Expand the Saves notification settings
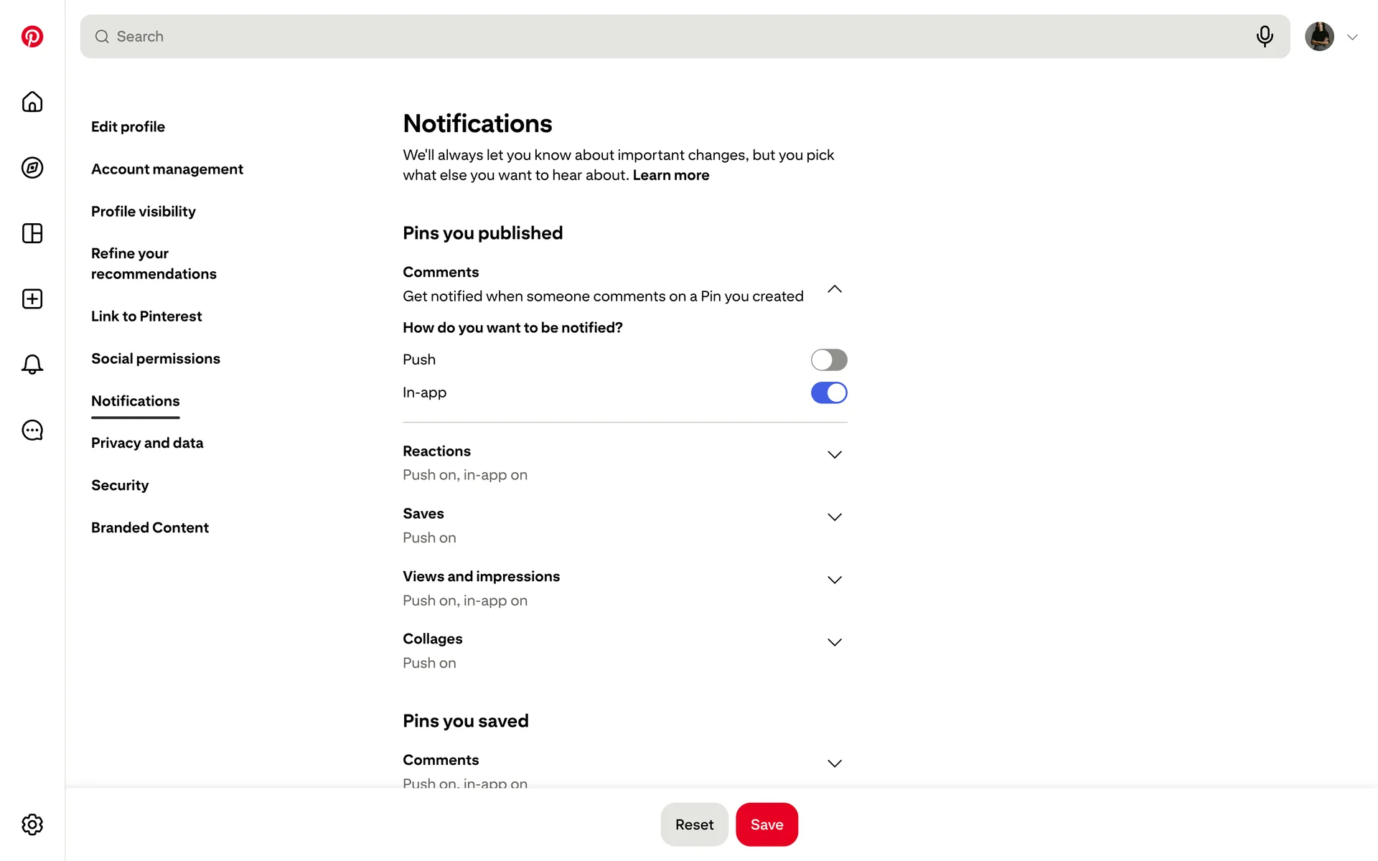 834,517
